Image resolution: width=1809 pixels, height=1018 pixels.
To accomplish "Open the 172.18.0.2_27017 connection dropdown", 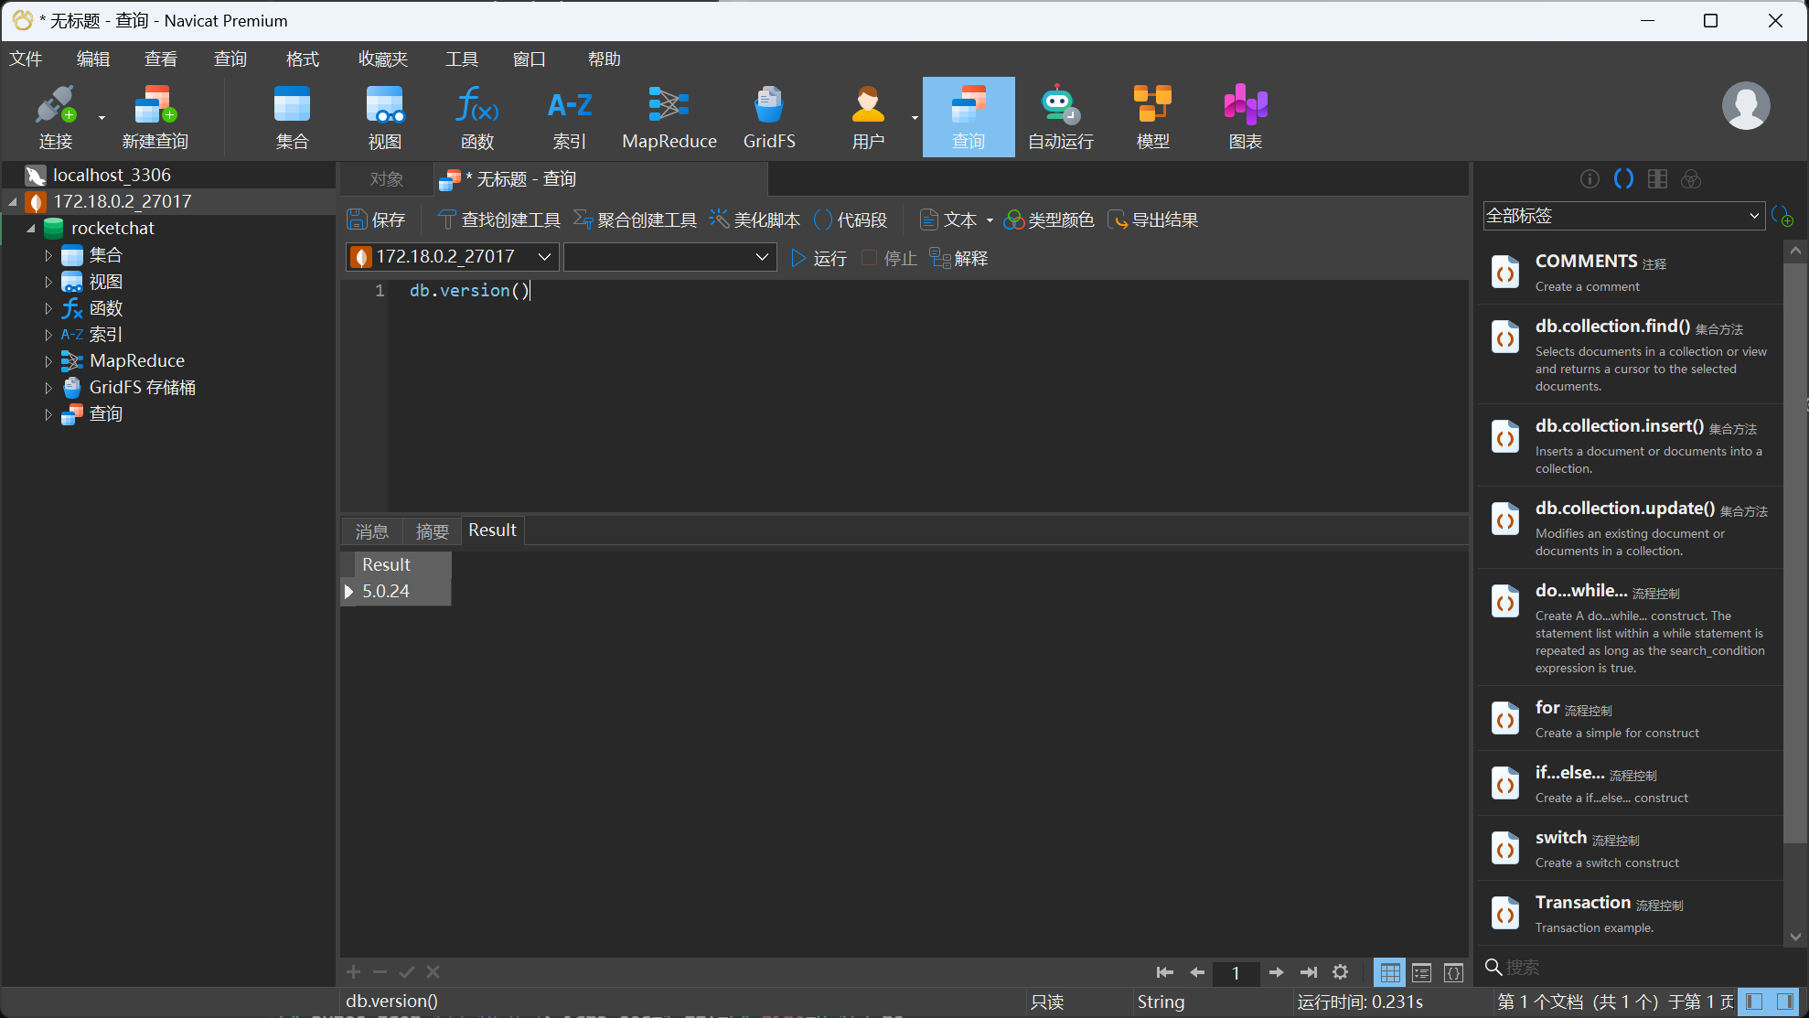I will (x=452, y=257).
